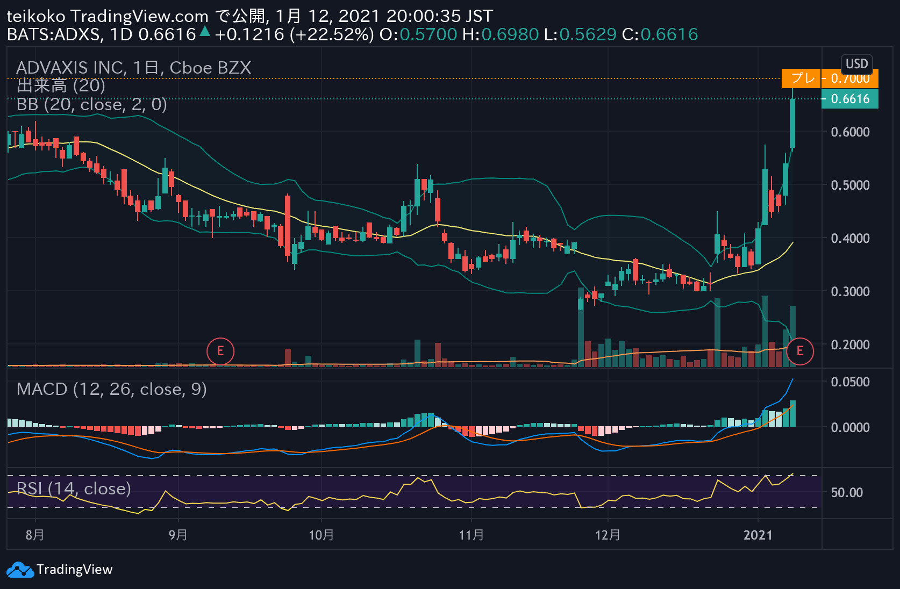Click the 10月 time axis label
The width and height of the screenshot is (900, 589).
[322, 535]
